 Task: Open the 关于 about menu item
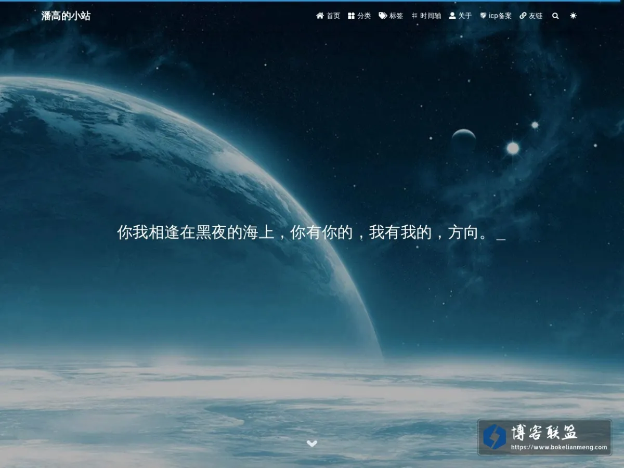point(460,16)
